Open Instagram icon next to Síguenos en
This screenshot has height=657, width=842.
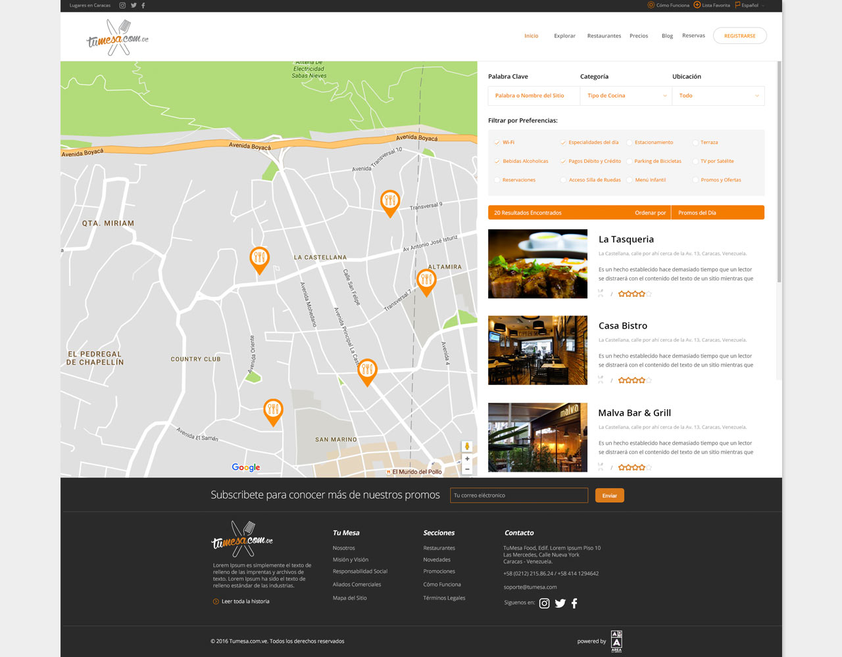(x=545, y=603)
